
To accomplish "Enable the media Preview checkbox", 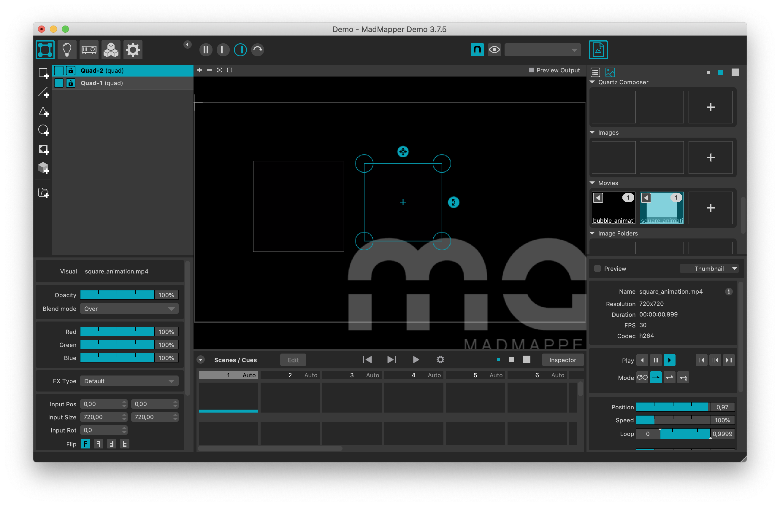I will tap(597, 268).
